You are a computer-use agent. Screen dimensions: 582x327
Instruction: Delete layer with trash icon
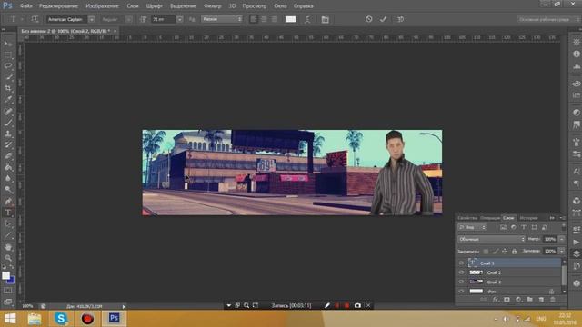click(x=553, y=299)
